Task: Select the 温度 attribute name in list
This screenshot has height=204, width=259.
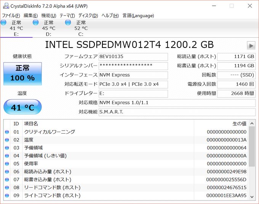Action: click(x=29, y=140)
